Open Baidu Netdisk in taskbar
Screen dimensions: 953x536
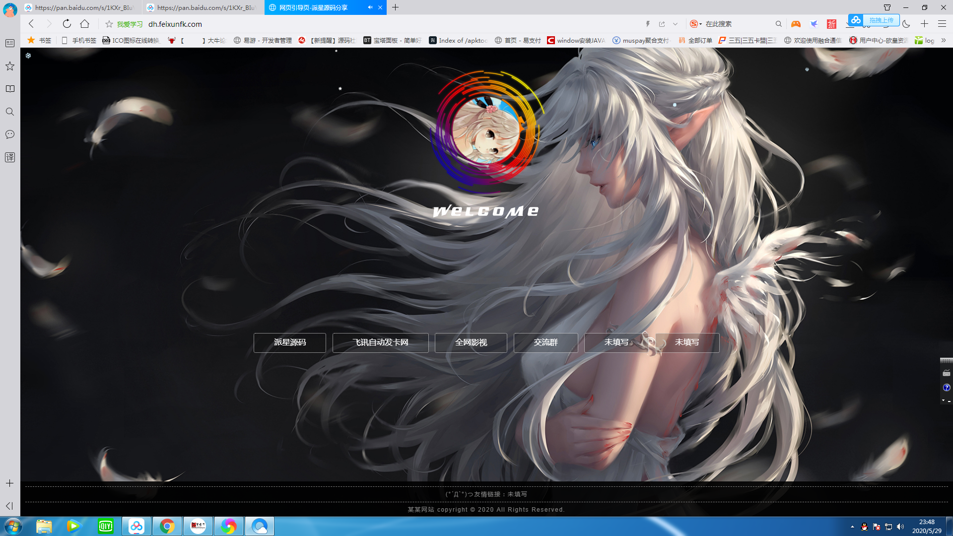[136, 526]
